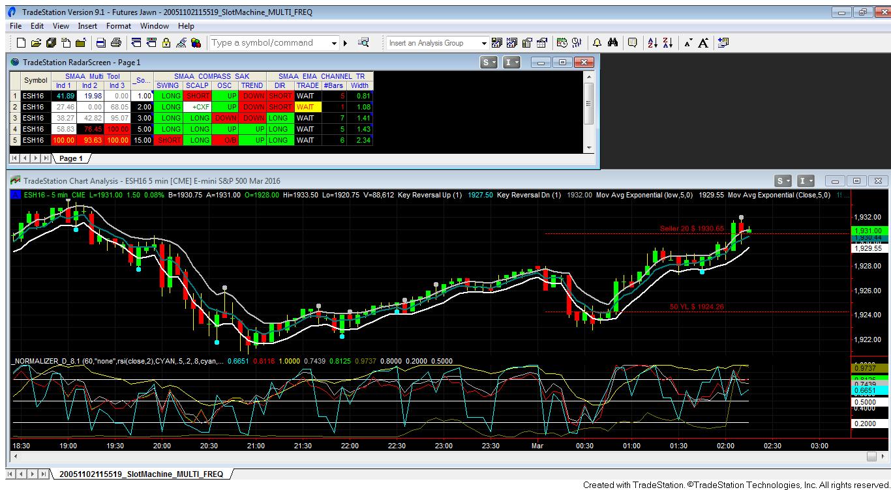Sort descending with the Z-A icon
This screenshot has height=490, width=891.
667,43
